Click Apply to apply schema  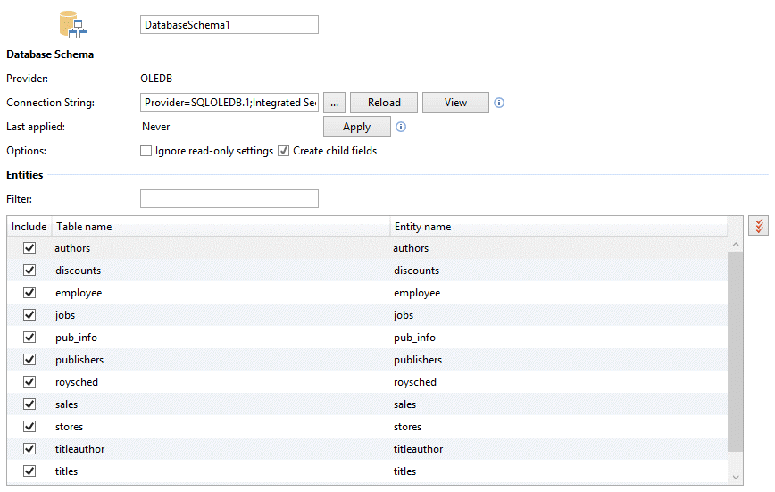356,127
